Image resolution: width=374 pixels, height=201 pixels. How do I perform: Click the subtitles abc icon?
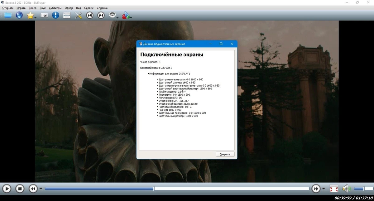[126, 15]
